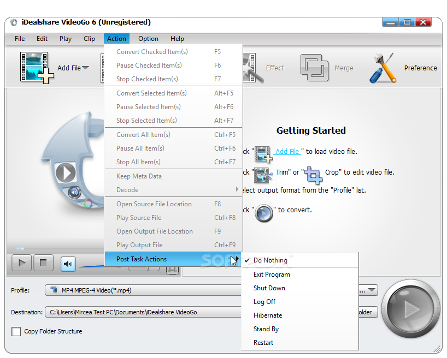Select Stop Selected Item(s) entry
Image resolution: width=447 pixels, height=358 pixels.
pyautogui.click(x=173, y=121)
